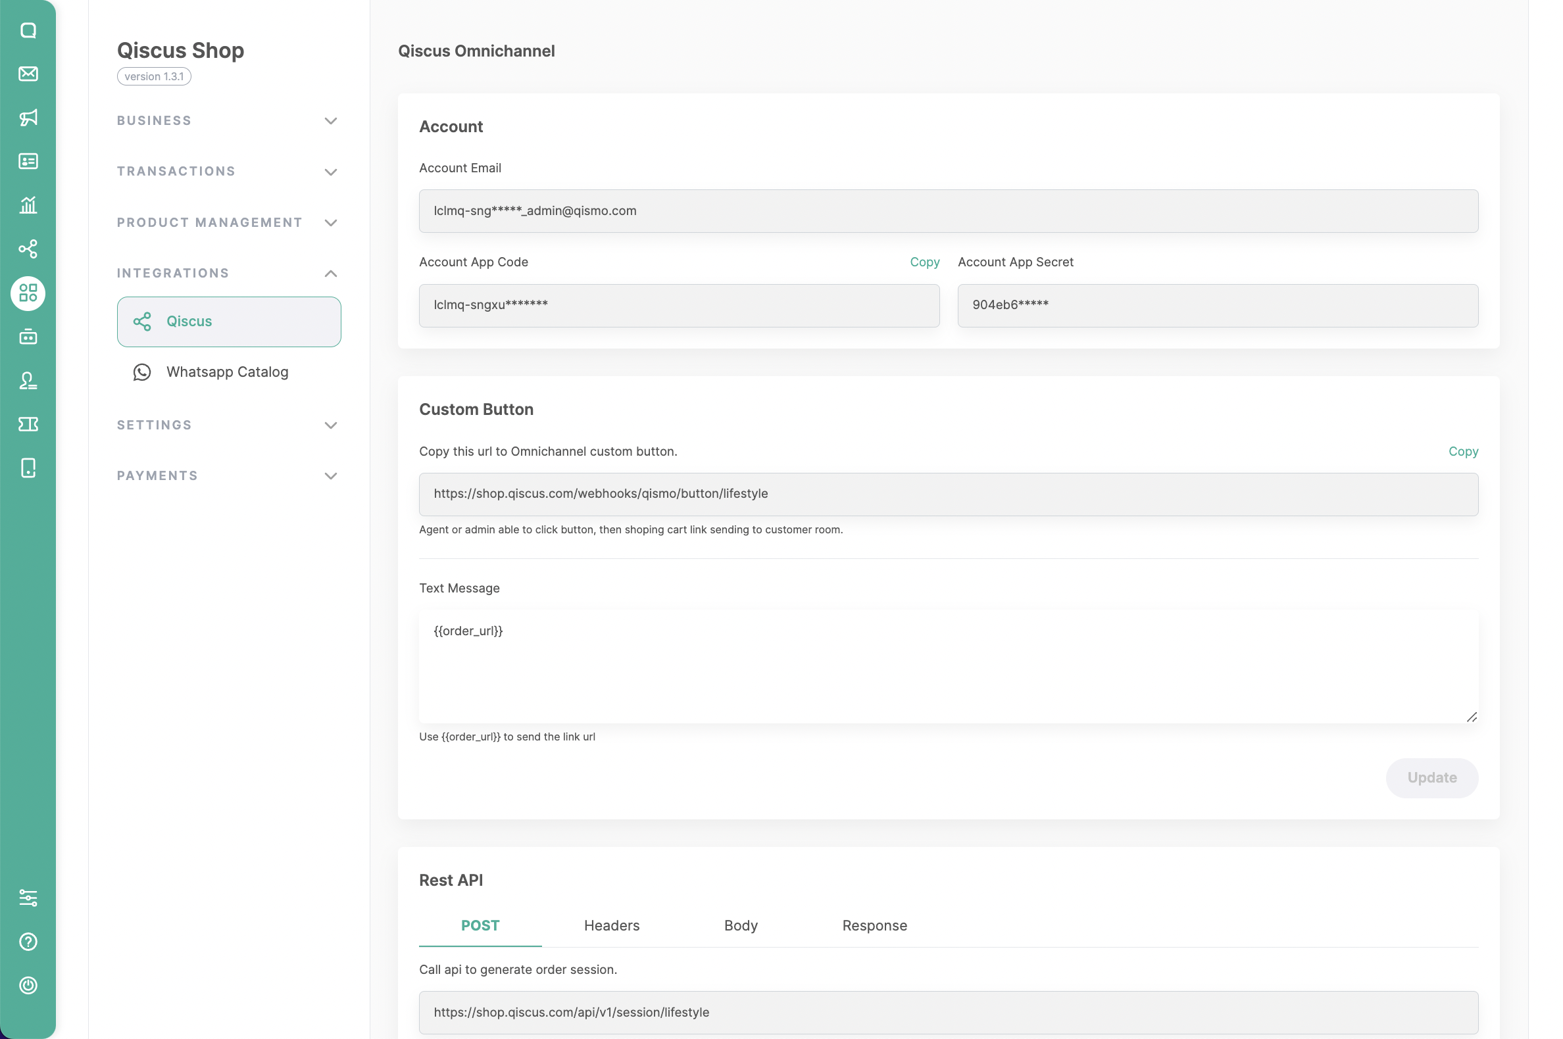1563x1039 pixels.
Task: Click the Update button
Action: click(1431, 777)
